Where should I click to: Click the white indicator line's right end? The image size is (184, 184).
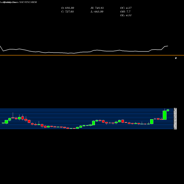coord(168,46)
